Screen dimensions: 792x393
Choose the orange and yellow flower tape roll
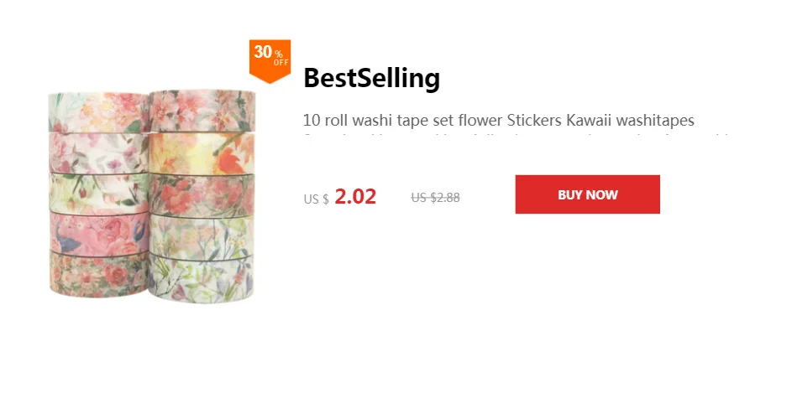pos(202,153)
